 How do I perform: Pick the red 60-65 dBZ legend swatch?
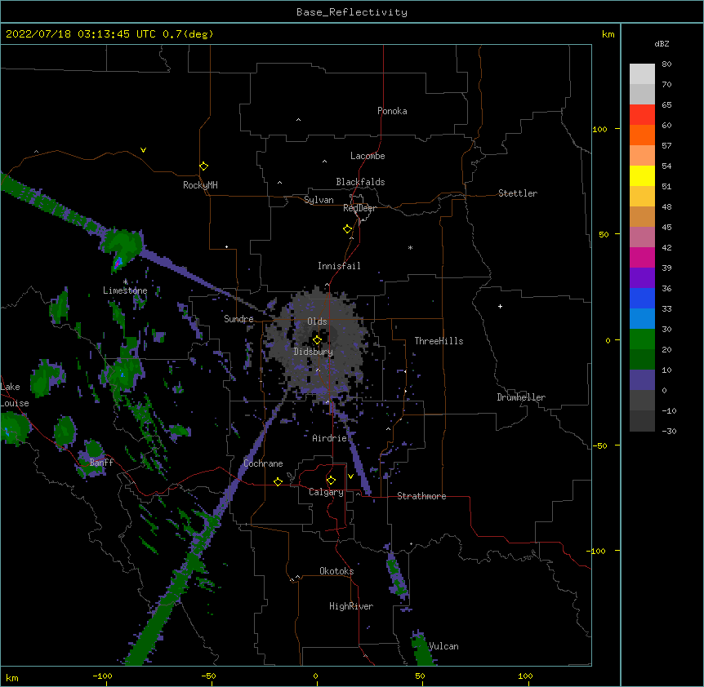642,115
